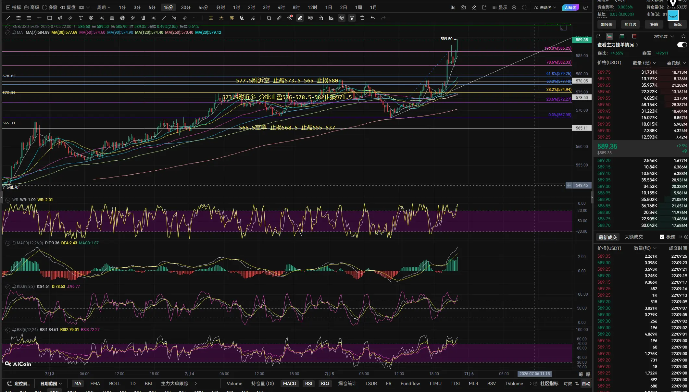
Task: Switch to 1日 timeframe
Action: click(x=329, y=7)
